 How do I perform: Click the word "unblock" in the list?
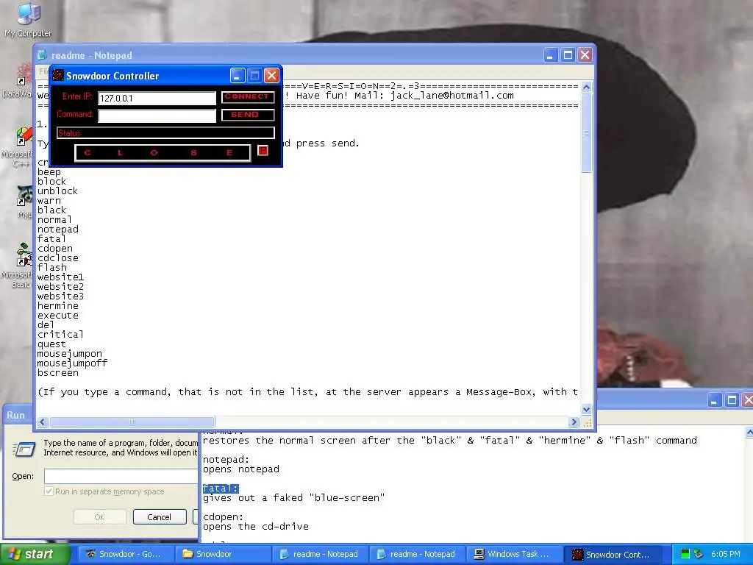click(57, 191)
